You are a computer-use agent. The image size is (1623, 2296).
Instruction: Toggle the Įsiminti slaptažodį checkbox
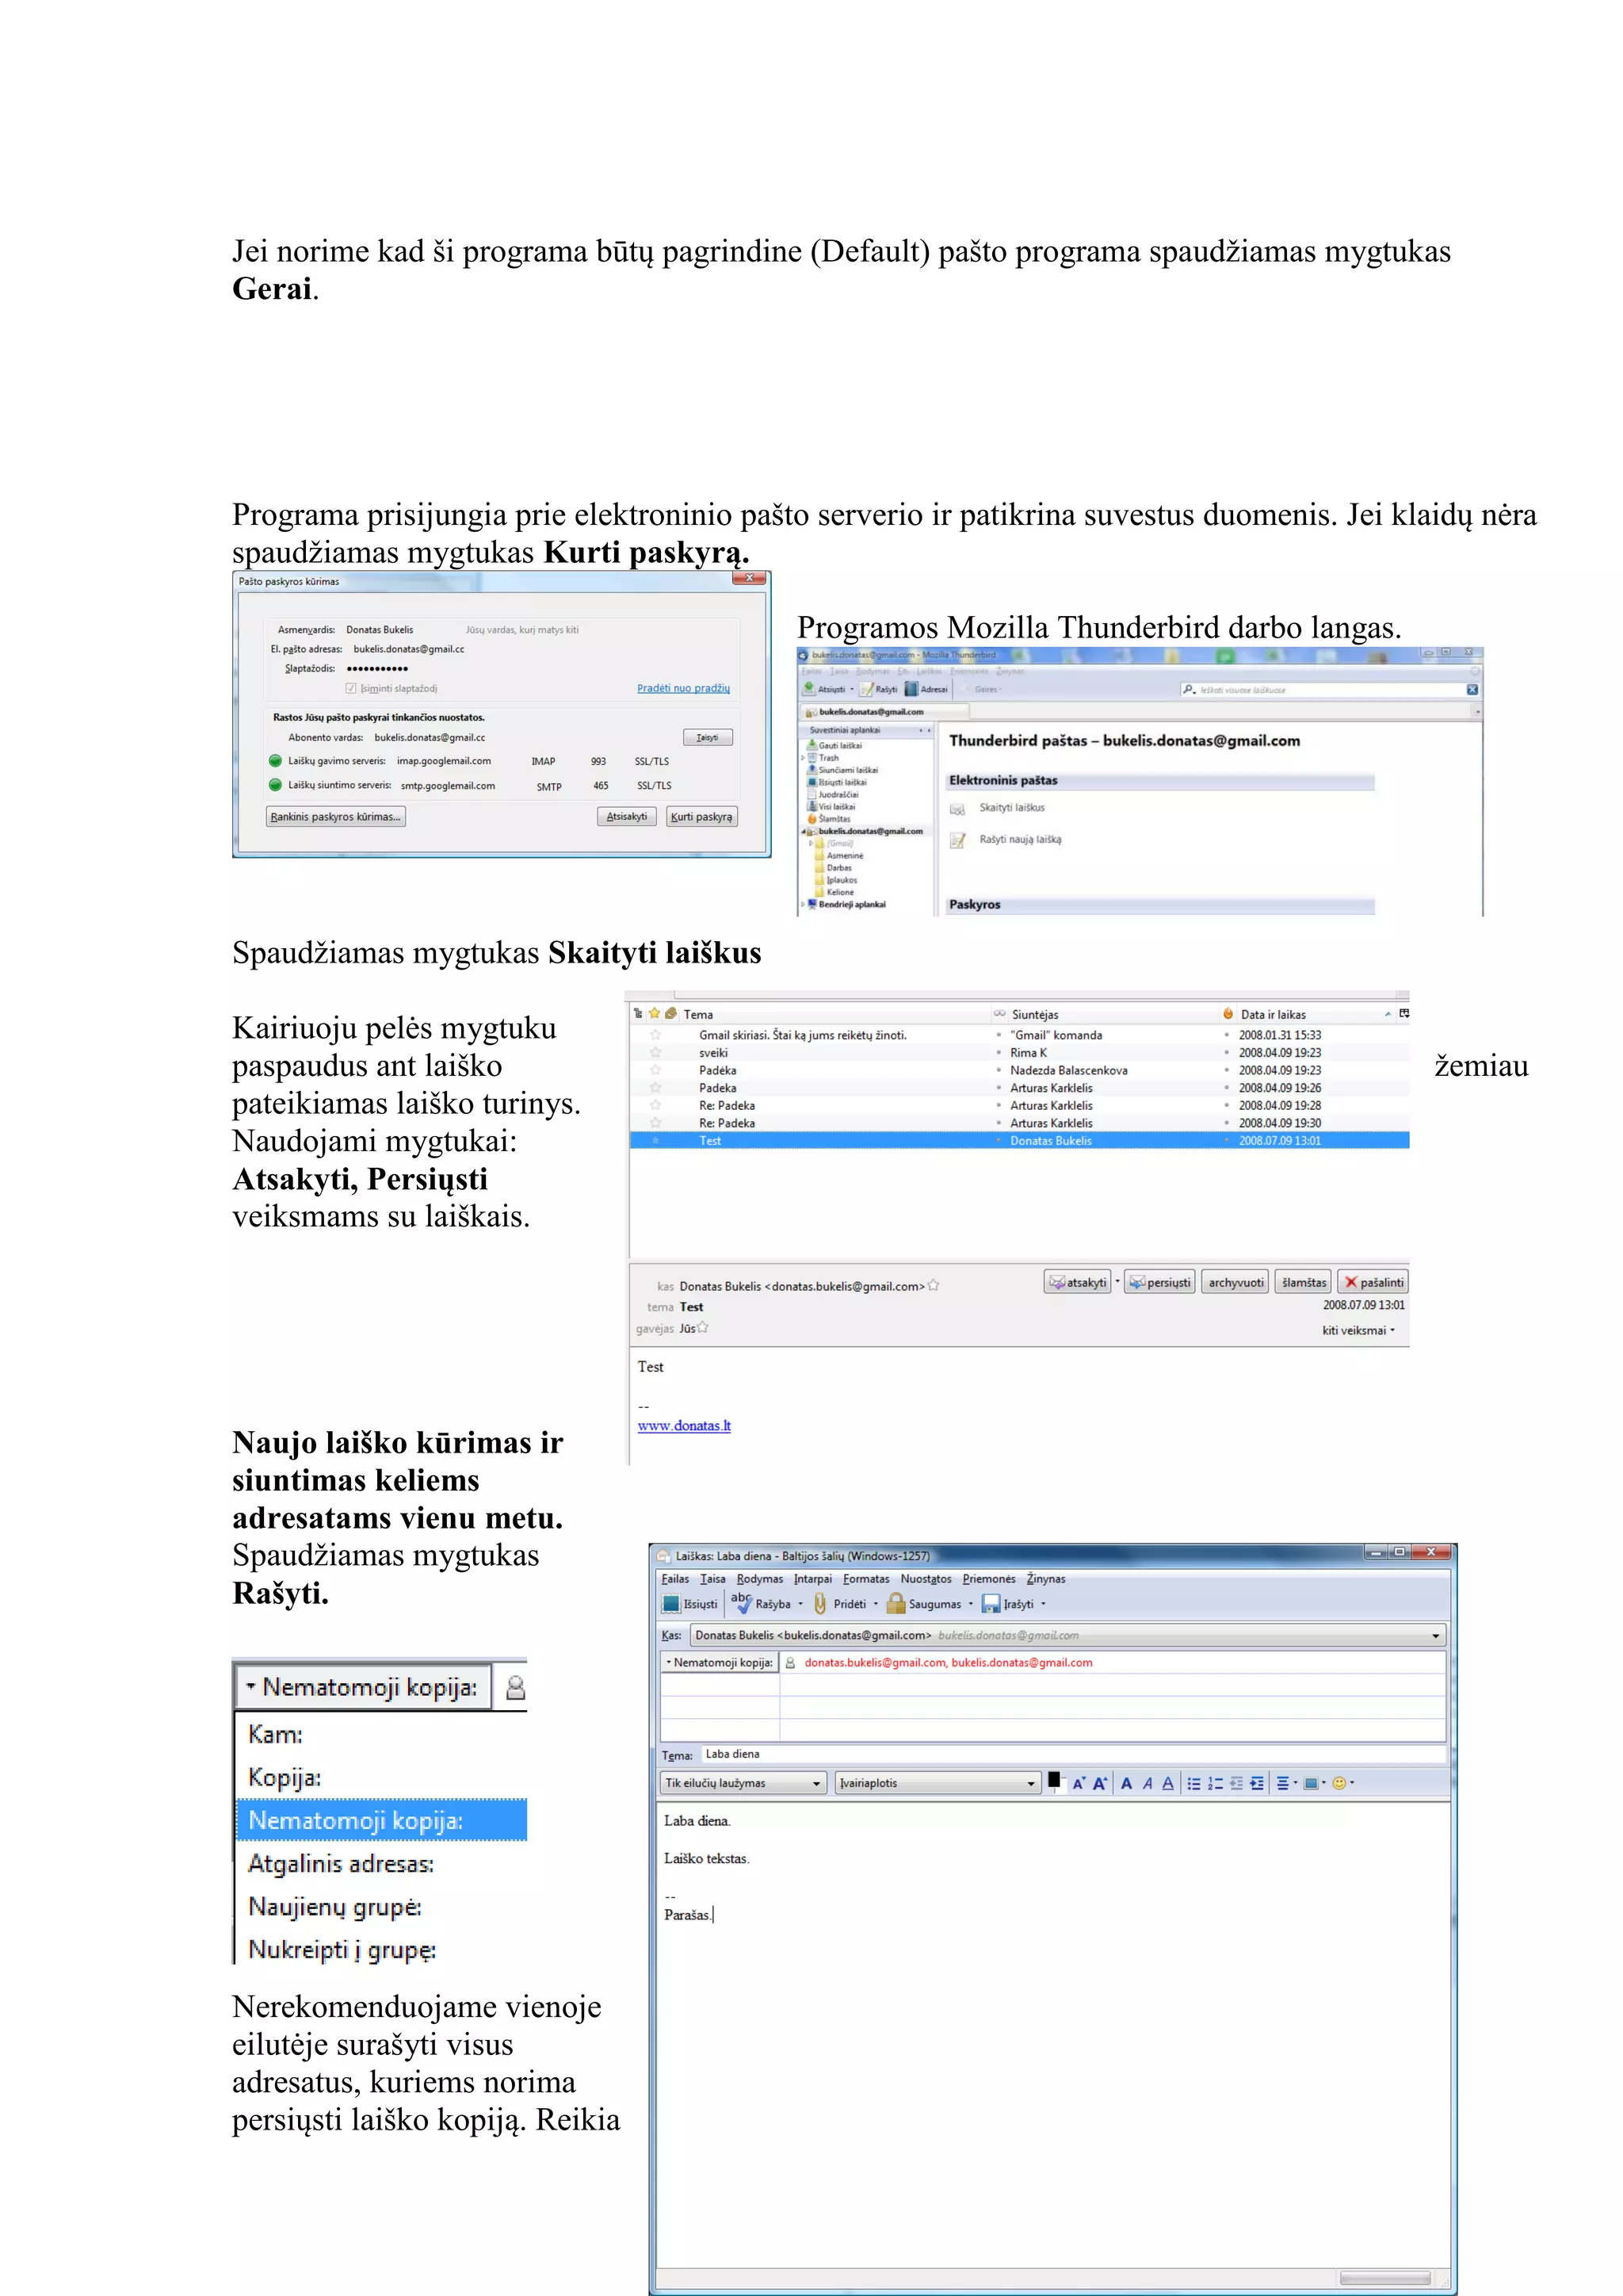click(x=351, y=688)
